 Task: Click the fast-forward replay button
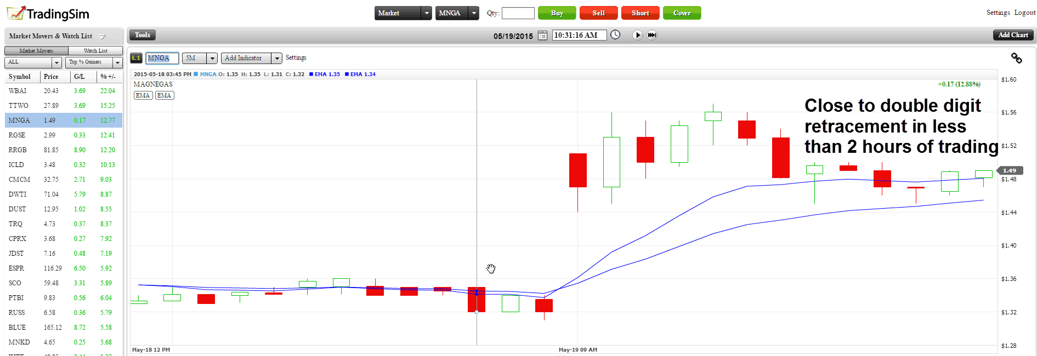coord(652,35)
